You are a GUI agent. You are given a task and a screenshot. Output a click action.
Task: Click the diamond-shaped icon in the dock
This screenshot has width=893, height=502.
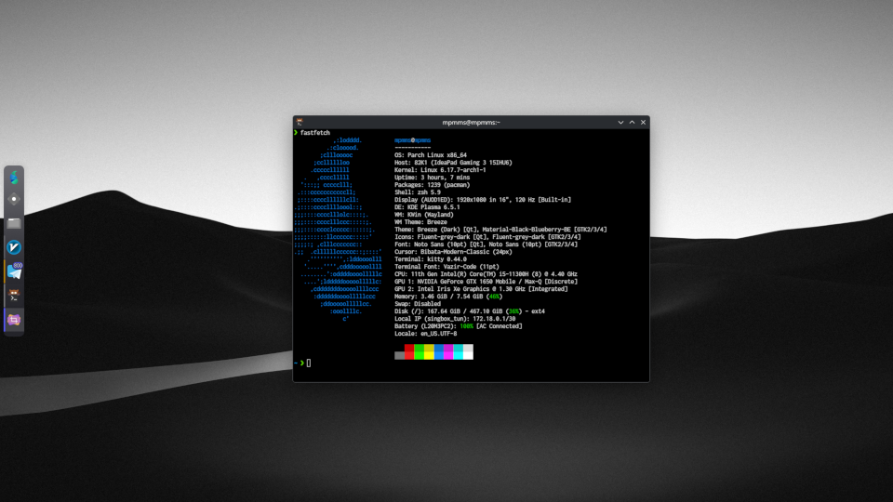tap(15, 199)
